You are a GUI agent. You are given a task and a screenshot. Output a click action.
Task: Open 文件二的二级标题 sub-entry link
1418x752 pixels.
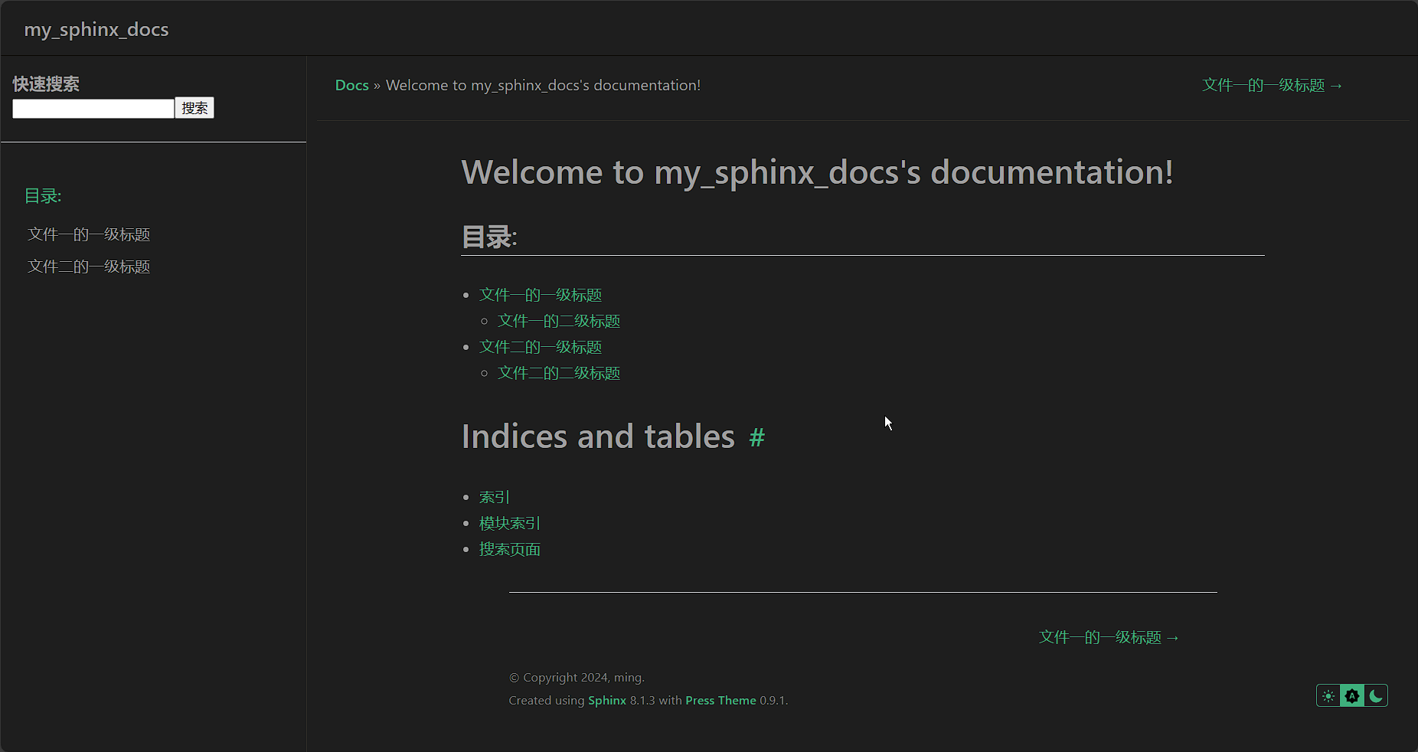(559, 373)
